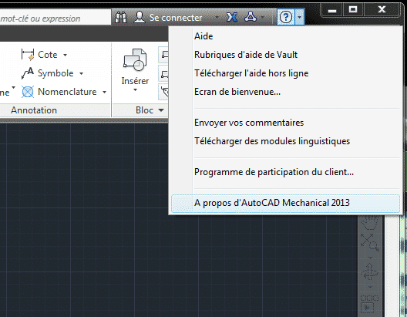Expand the Nomenclature dropdown arrow
The image size is (407, 317).
[104, 92]
